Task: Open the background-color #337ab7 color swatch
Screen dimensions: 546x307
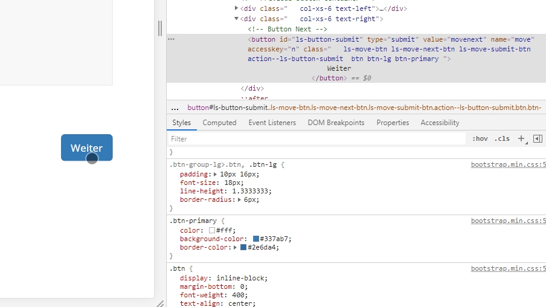Action: (256, 239)
